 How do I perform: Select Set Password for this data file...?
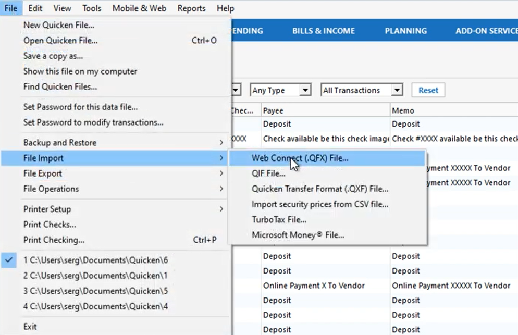(114, 107)
